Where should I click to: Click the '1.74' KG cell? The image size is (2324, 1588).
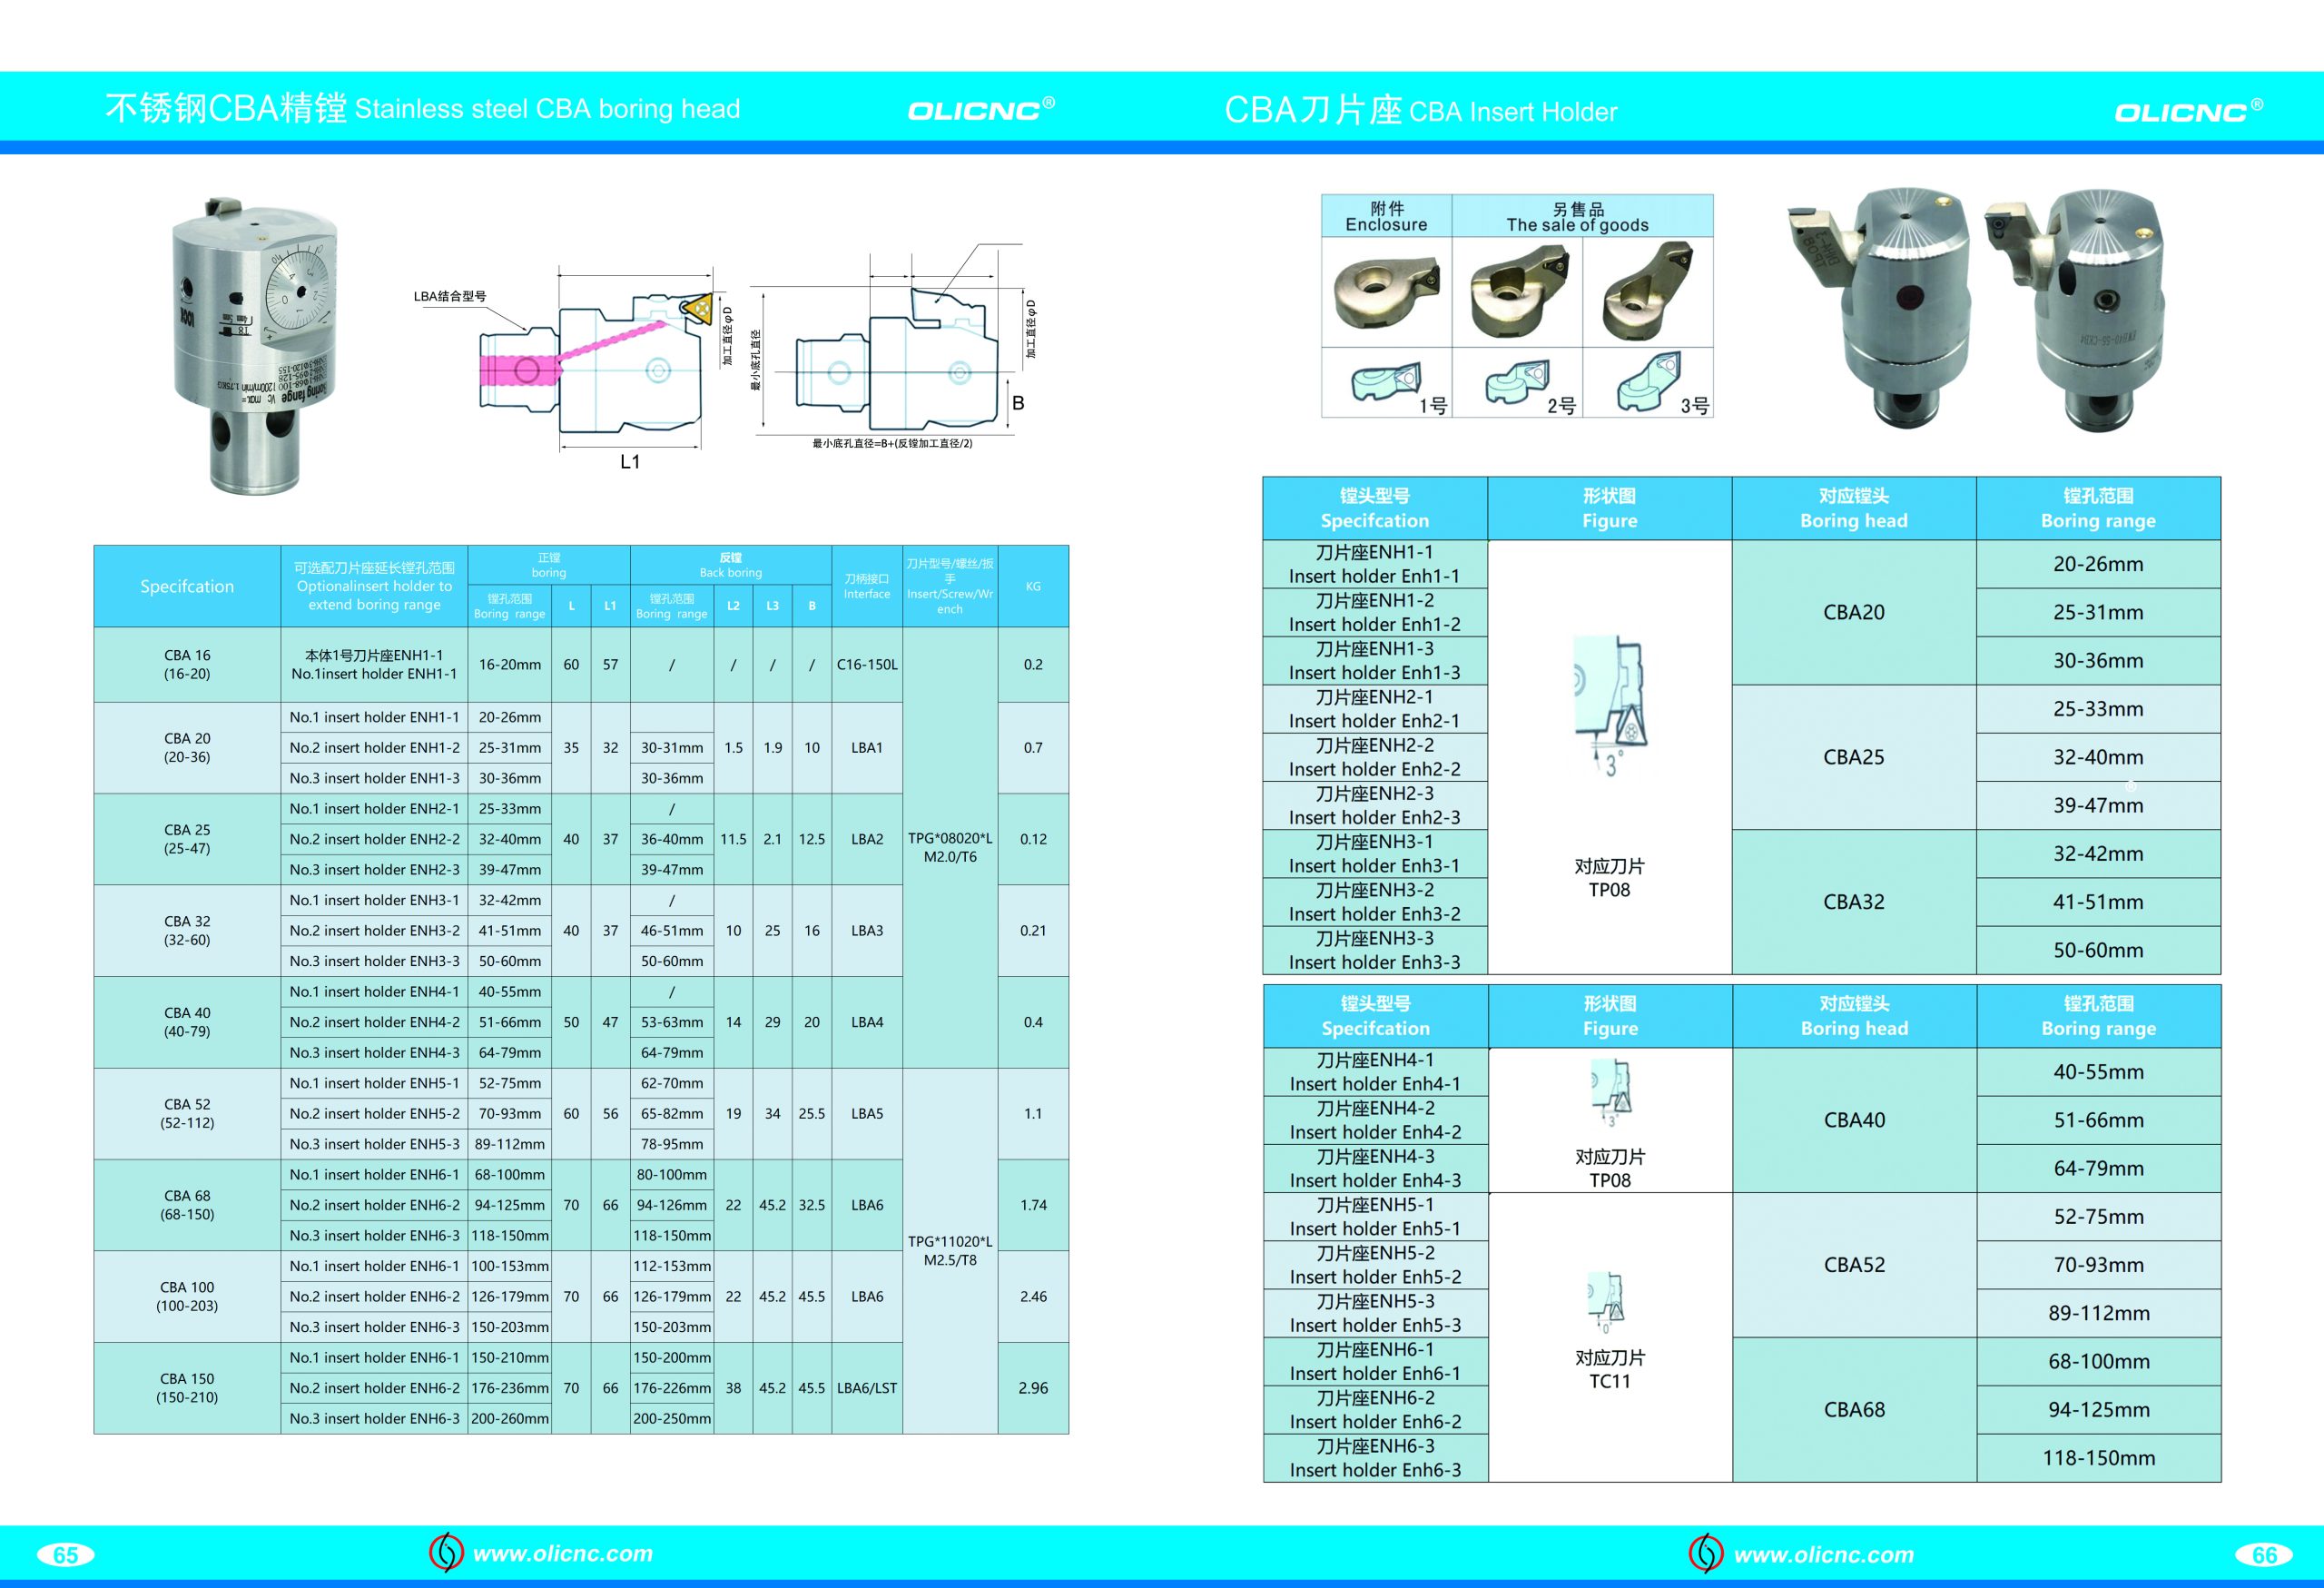[1033, 1205]
